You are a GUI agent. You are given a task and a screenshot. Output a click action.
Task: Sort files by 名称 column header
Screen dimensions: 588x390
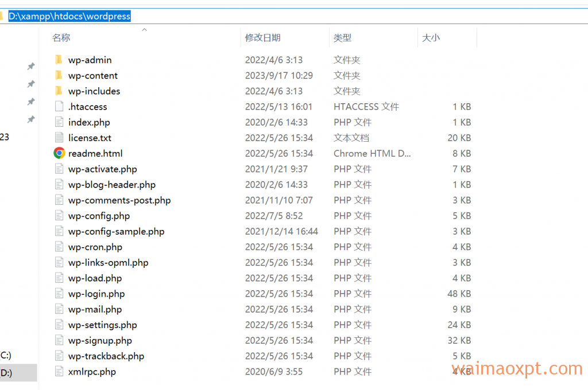[61, 38]
